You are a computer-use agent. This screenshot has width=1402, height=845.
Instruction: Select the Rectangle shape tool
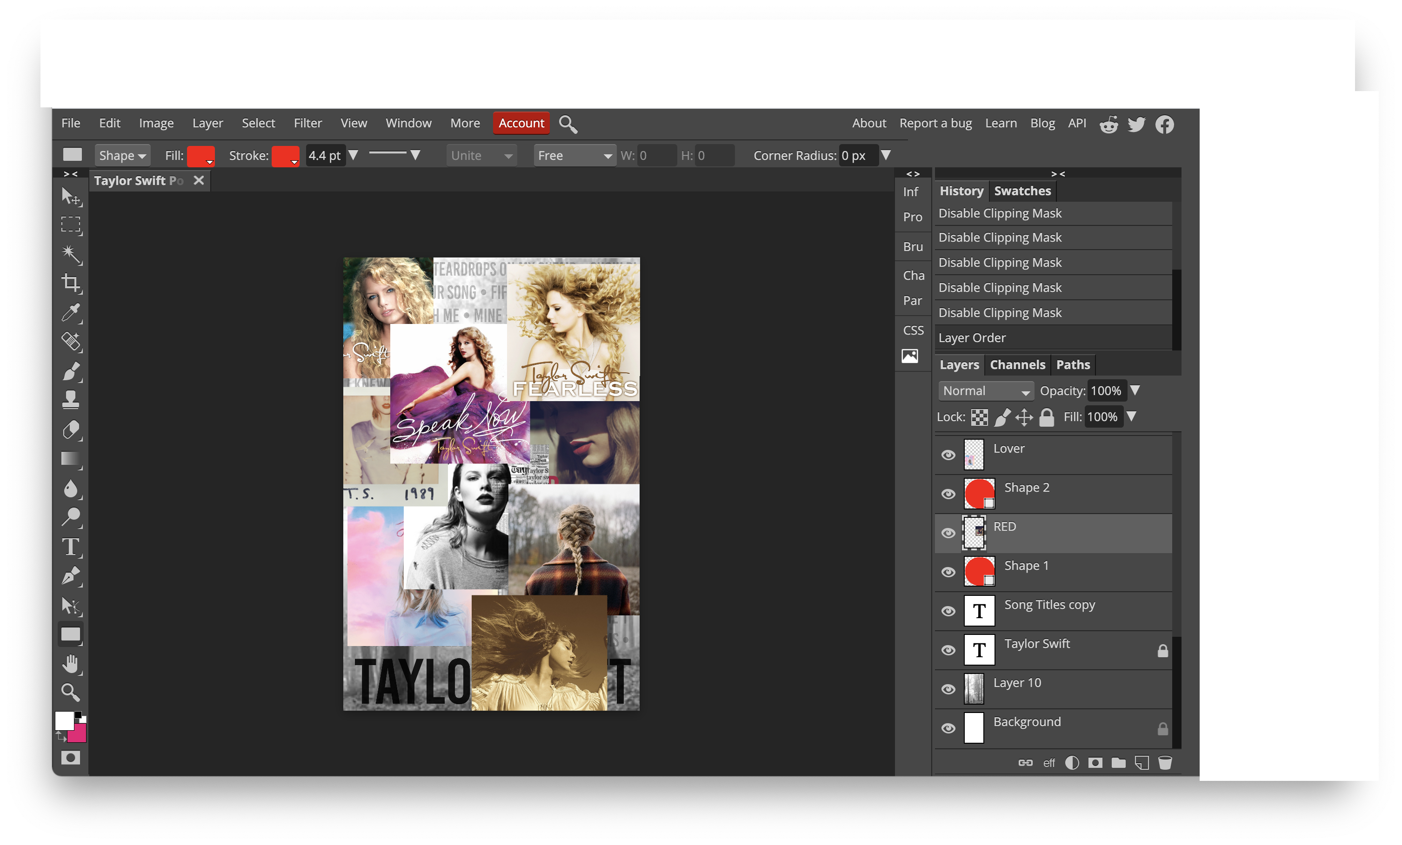71,634
